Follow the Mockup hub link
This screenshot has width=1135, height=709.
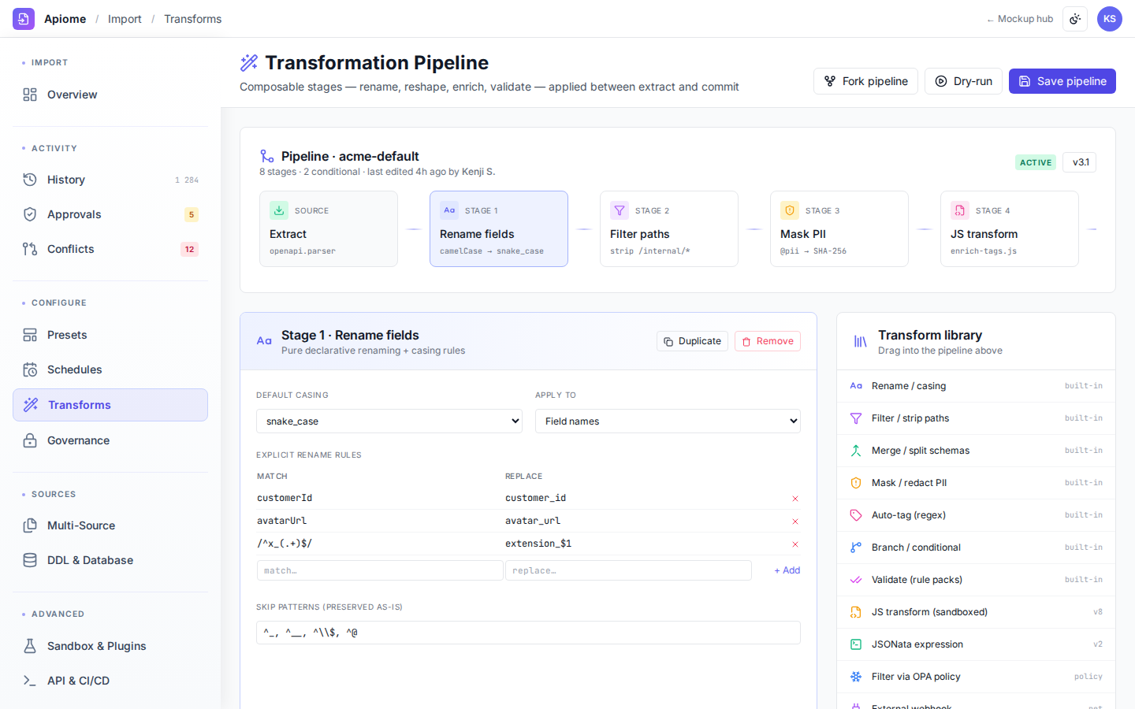(1020, 19)
